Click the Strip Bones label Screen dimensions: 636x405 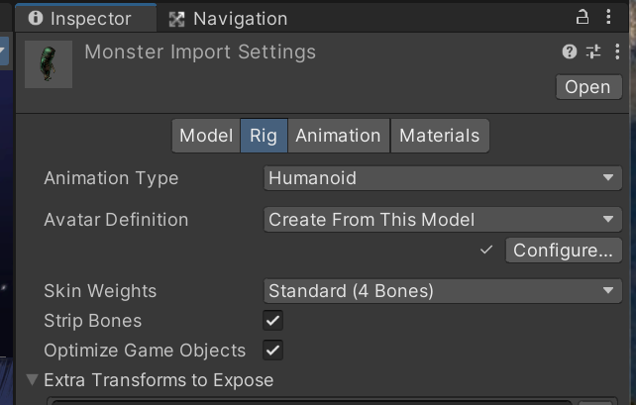point(93,321)
